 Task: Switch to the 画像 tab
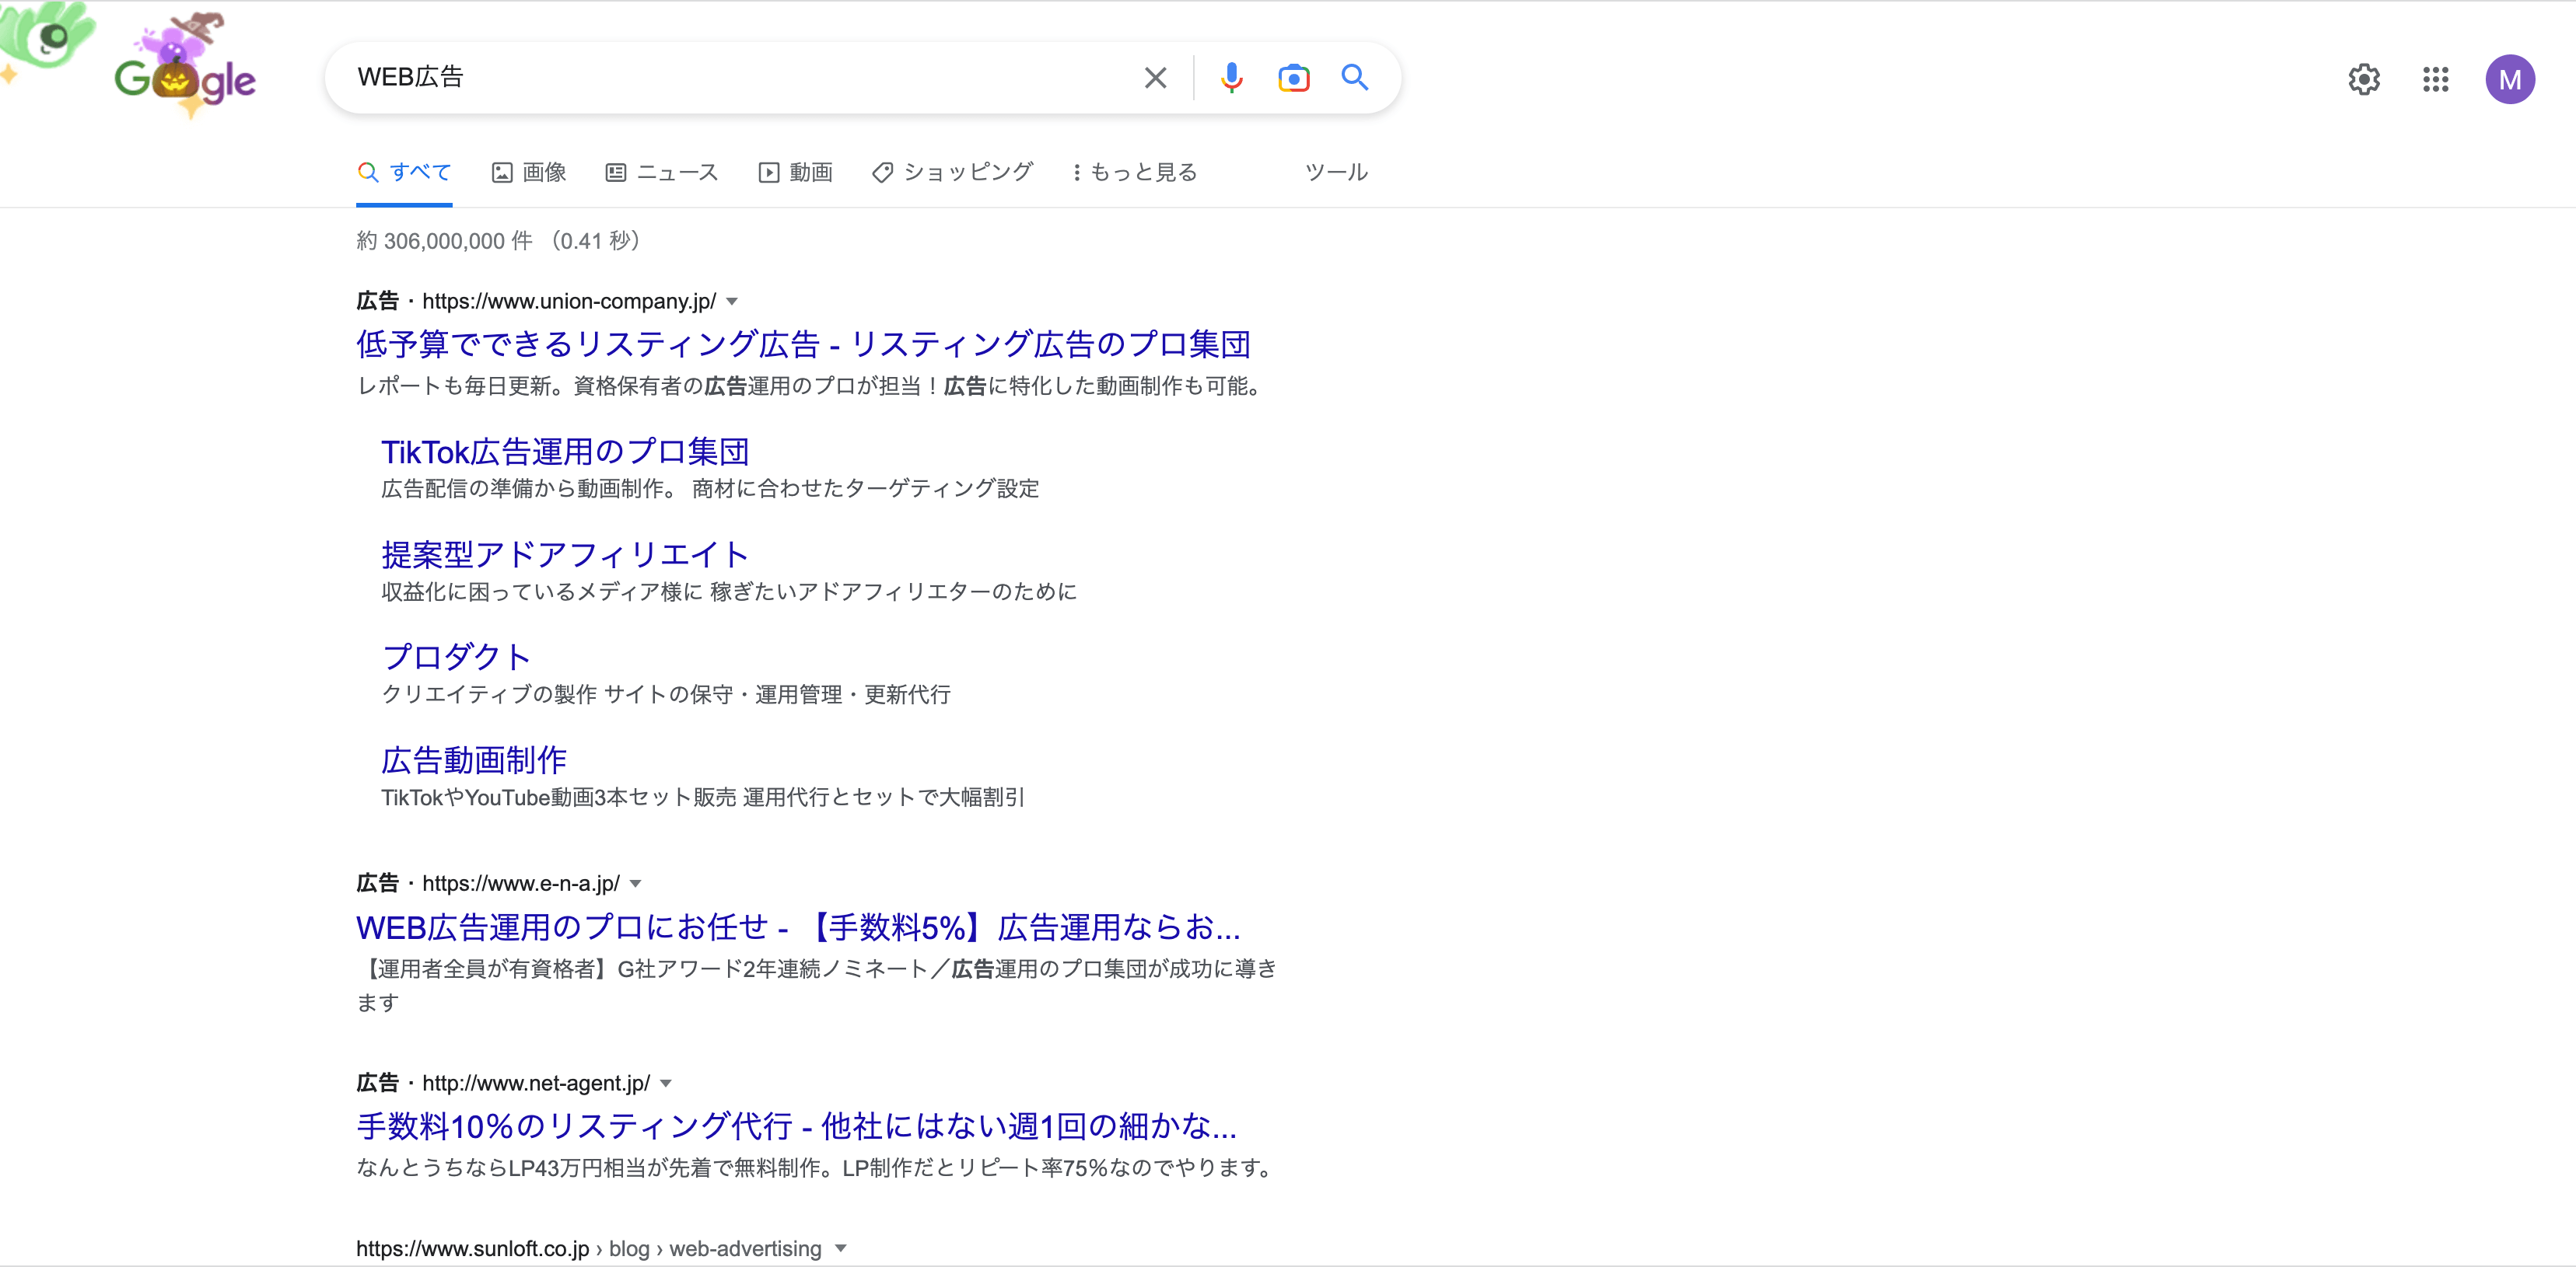click(529, 172)
